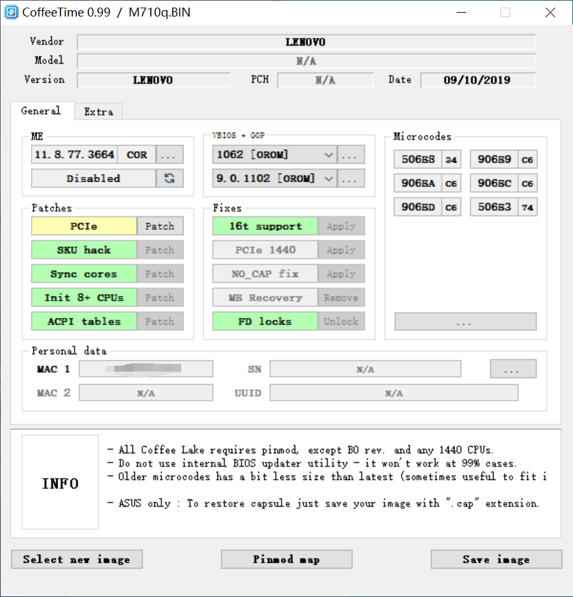This screenshot has width=573, height=597.
Task: Click the green 16t support label
Action: pos(265,226)
